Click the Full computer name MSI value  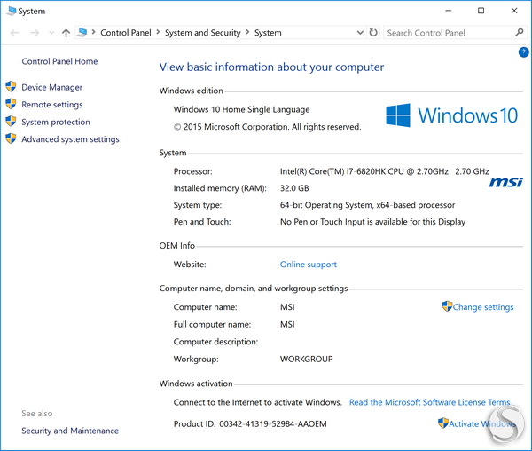click(287, 325)
